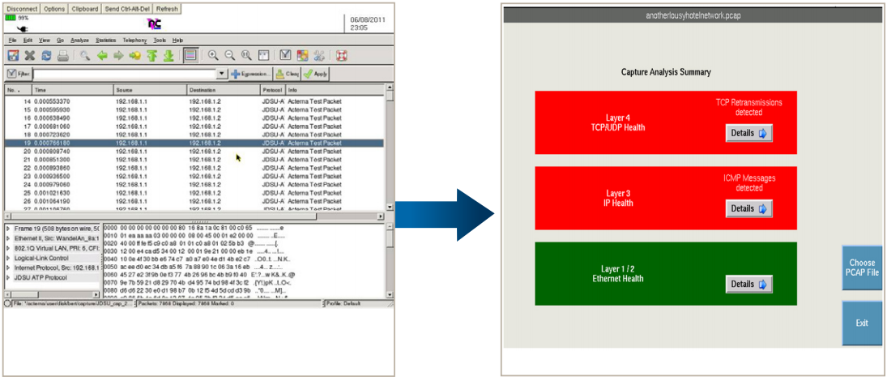Click the VNC logo icon
The height and width of the screenshot is (377, 887).
pos(155,24)
